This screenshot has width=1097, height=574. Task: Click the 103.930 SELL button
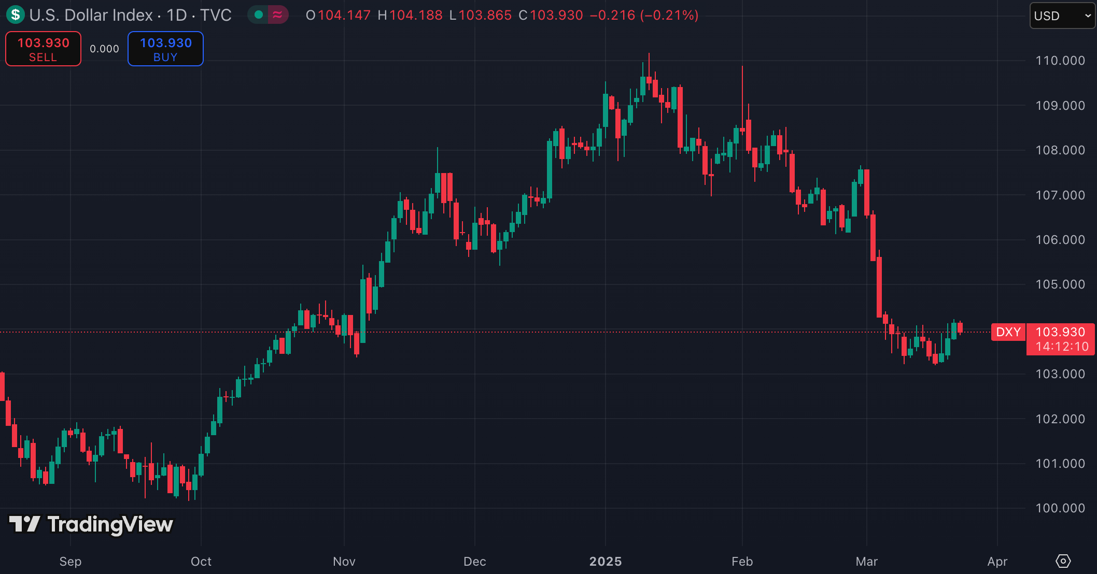click(x=43, y=49)
